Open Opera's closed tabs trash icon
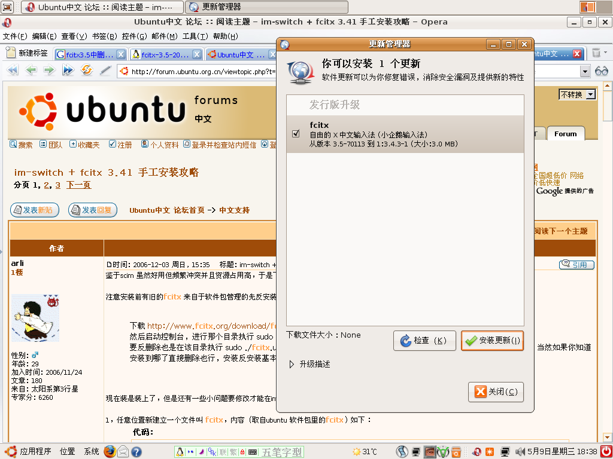This screenshot has height=459, width=613. point(596,53)
